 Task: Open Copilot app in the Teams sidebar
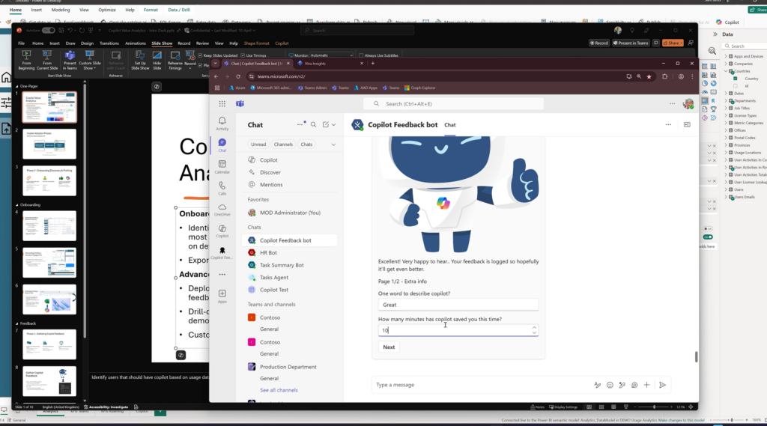coord(222,231)
